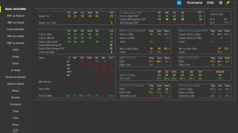Click Check-Raise vs CBet label

point(190,38)
